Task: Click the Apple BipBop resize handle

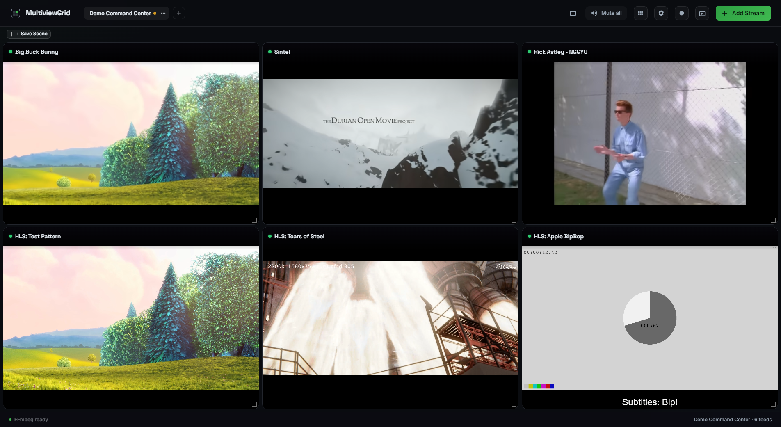Action: [x=774, y=405]
